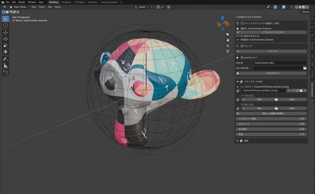This screenshot has height=194, width=315.
Task: Click the viewport zoom magnifier icon
Action: click(228, 34)
